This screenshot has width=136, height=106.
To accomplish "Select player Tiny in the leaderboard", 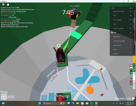I will click(x=121, y=16).
